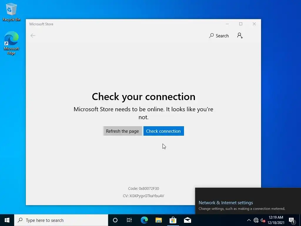Click the muted volume tray icon
Viewport: 301px width, 226px height.
click(263, 220)
